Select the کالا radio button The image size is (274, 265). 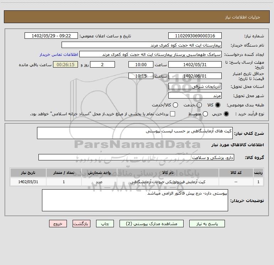(x=218, y=105)
